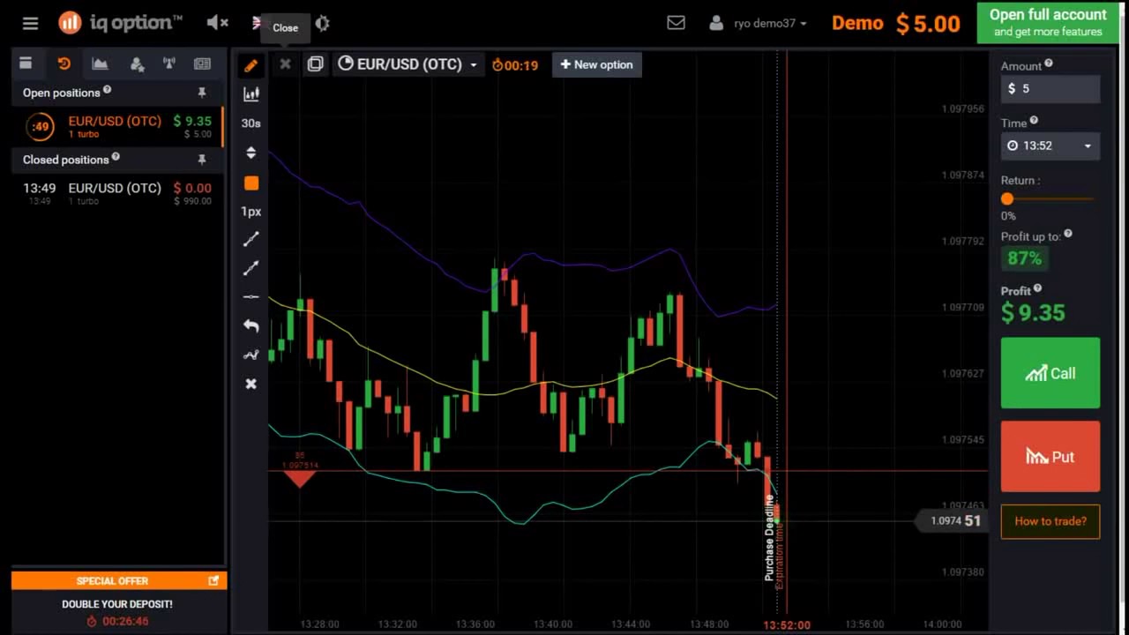Click the Open full account button
The width and height of the screenshot is (1129, 635).
1048,23
